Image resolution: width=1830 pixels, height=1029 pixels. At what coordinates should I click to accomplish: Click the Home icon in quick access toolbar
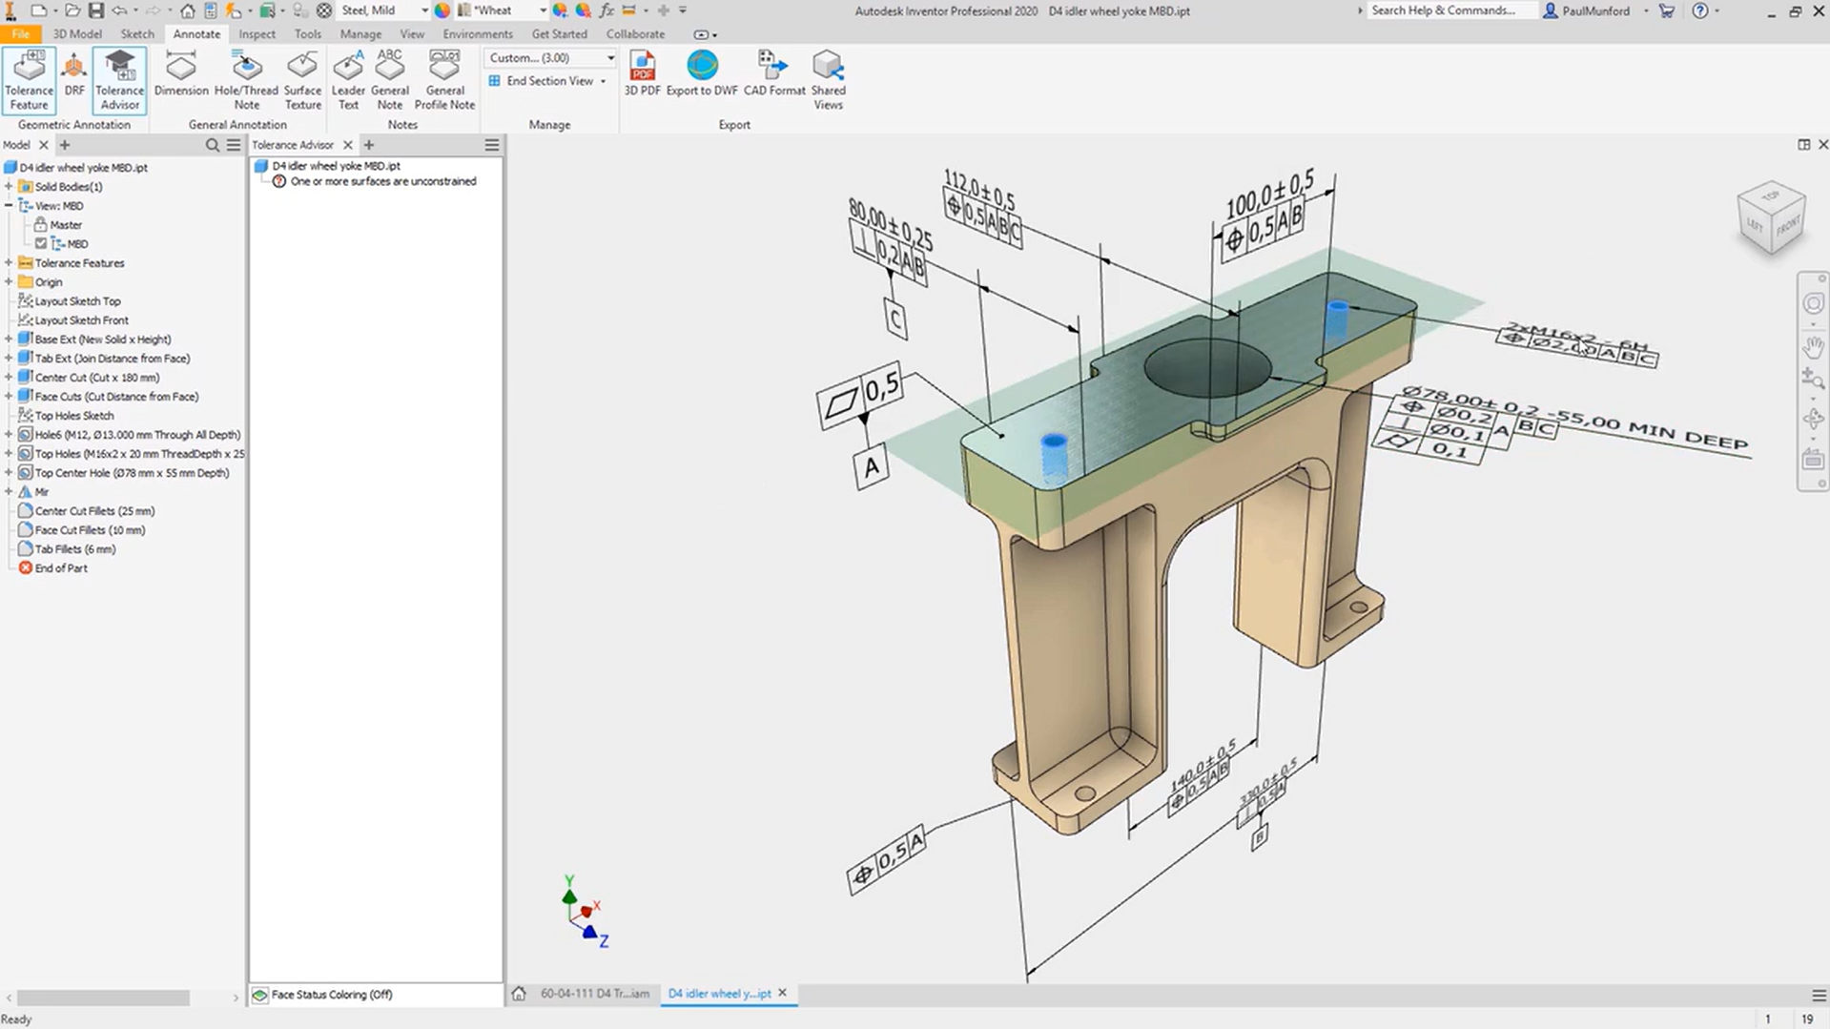pyautogui.click(x=188, y=10)
